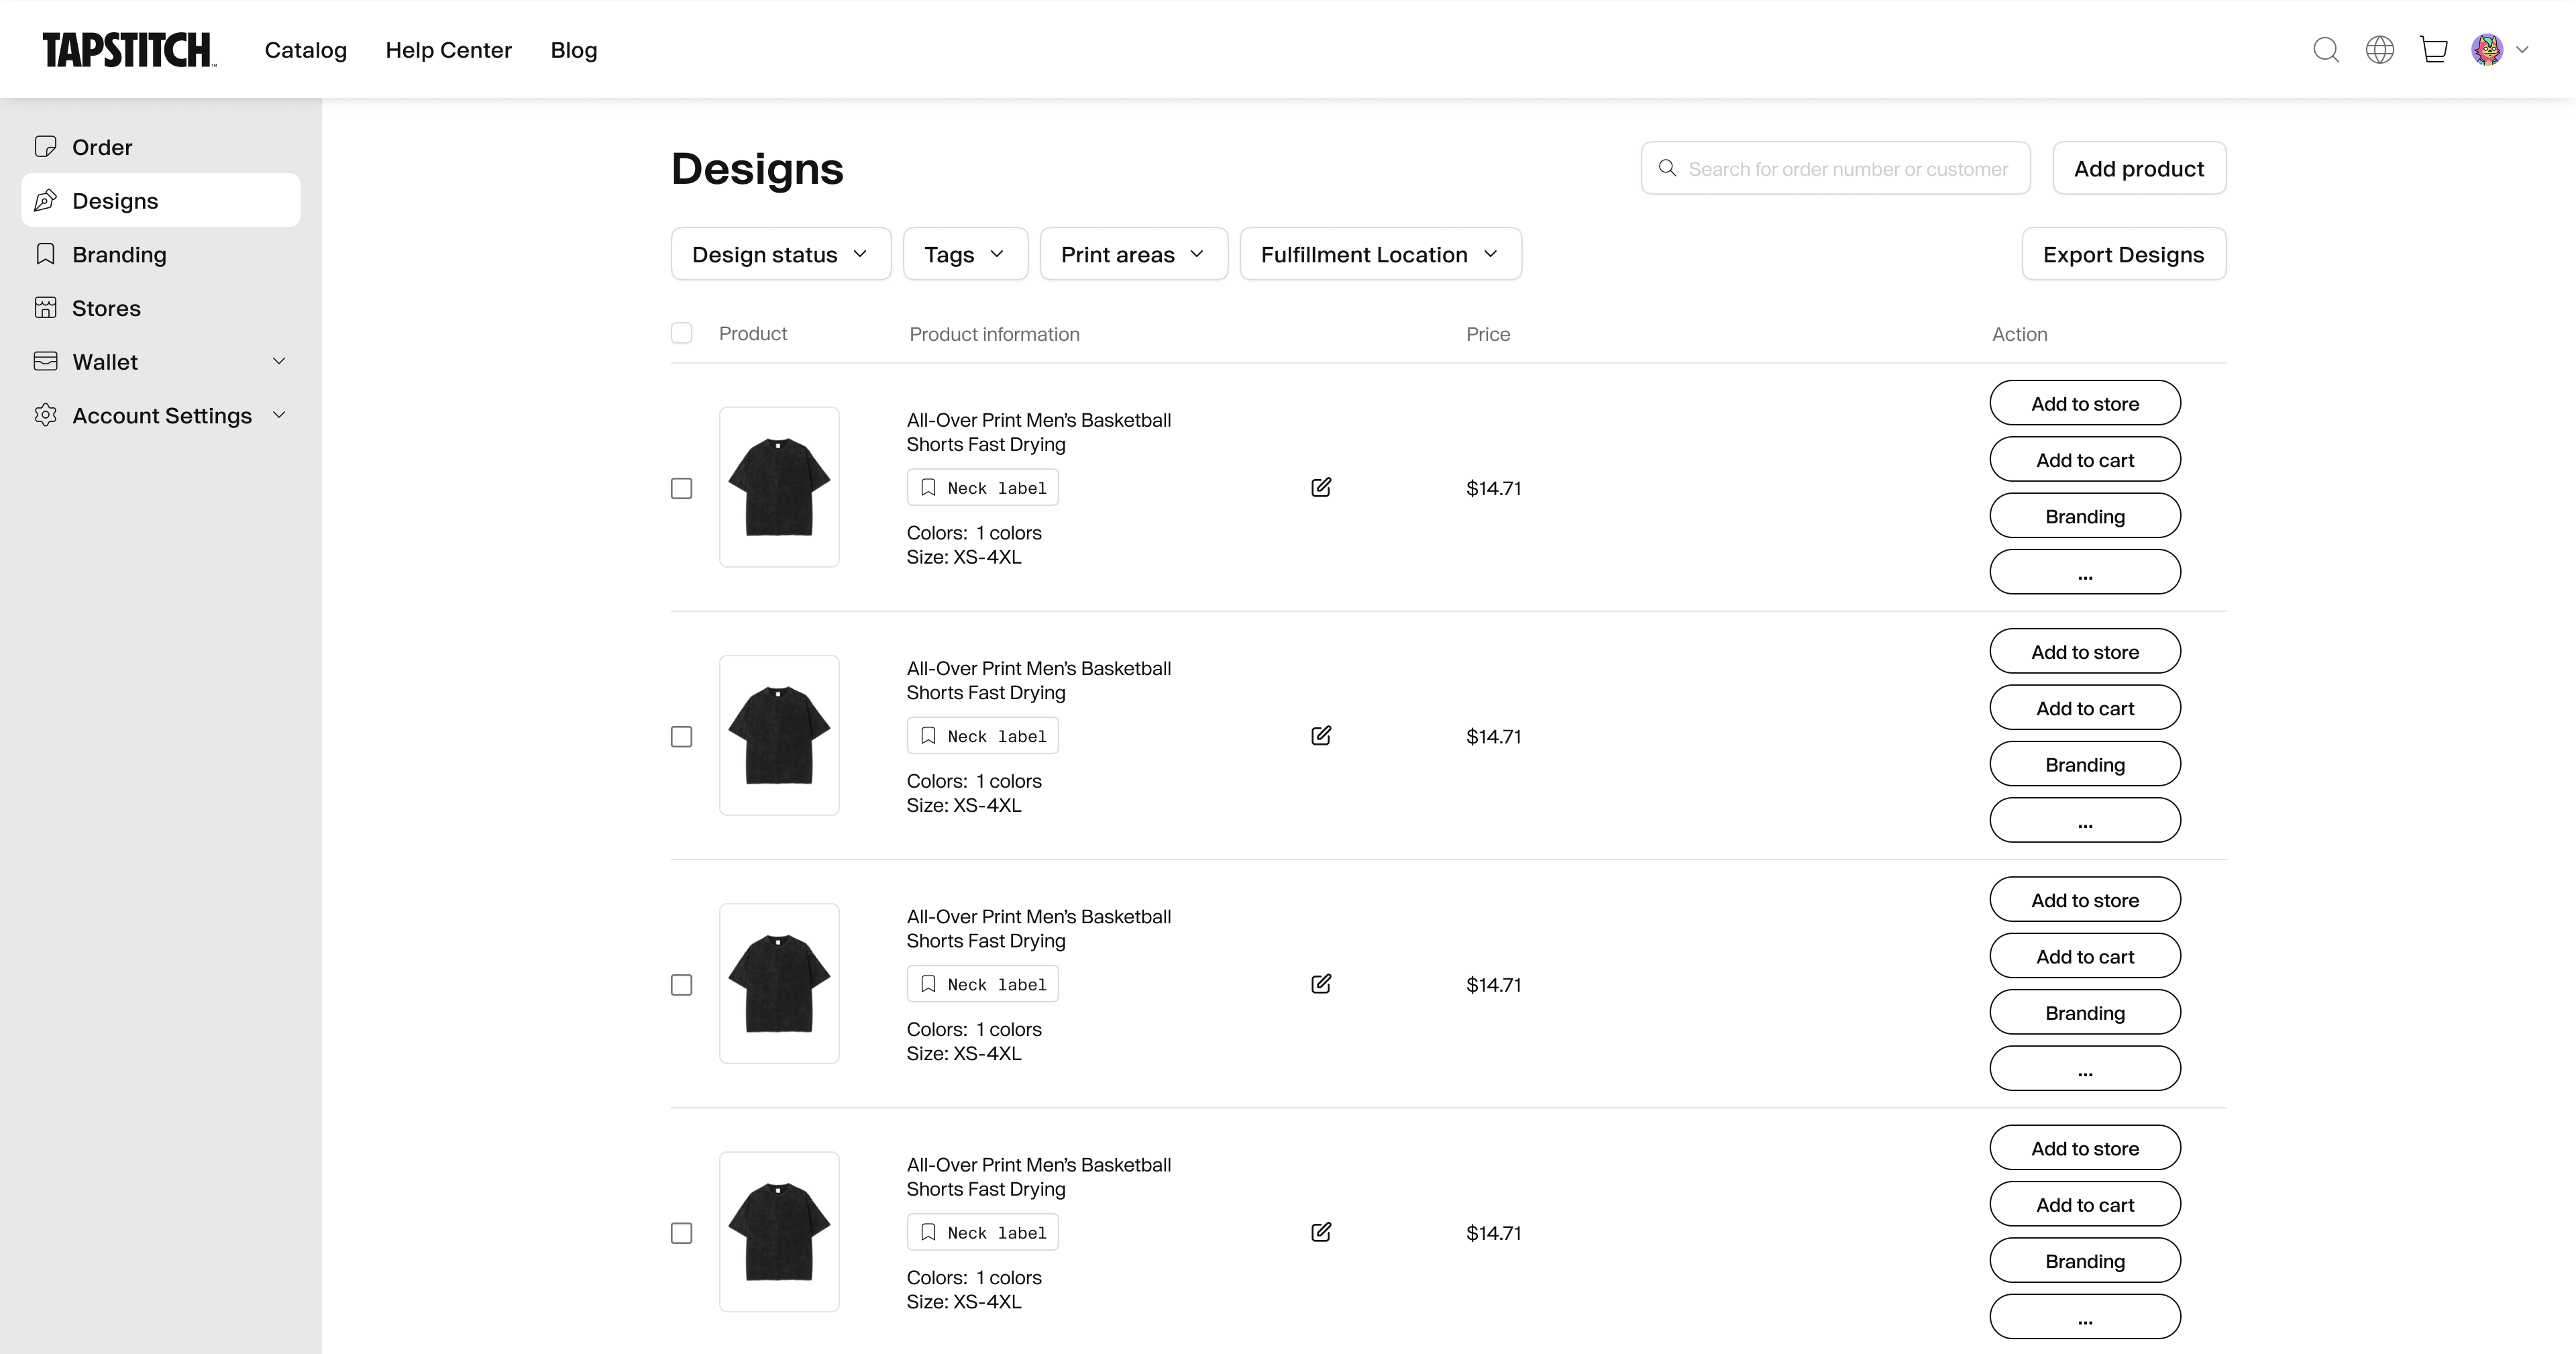Click the user avatar in header

click(2487, 50)
